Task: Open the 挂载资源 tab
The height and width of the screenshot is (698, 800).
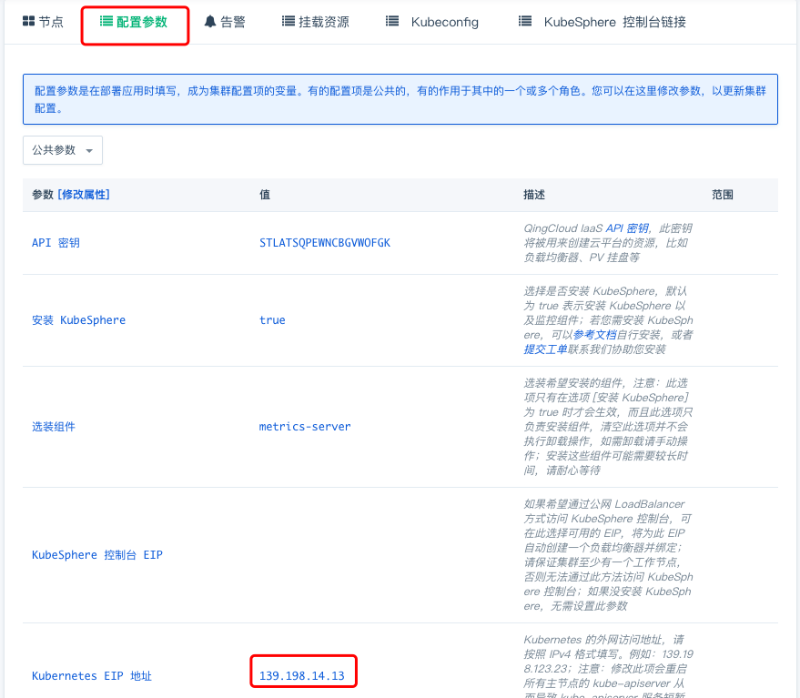Action: 323,22
